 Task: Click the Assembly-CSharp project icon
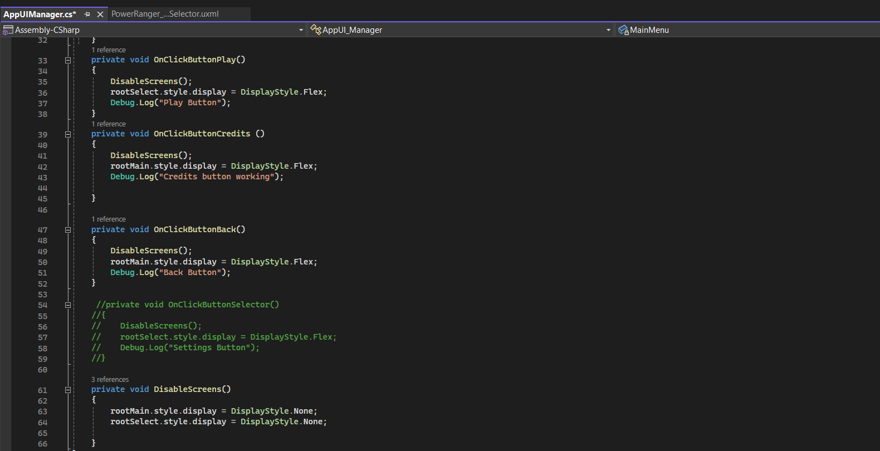pyautogui.click(x=8, y=30)
